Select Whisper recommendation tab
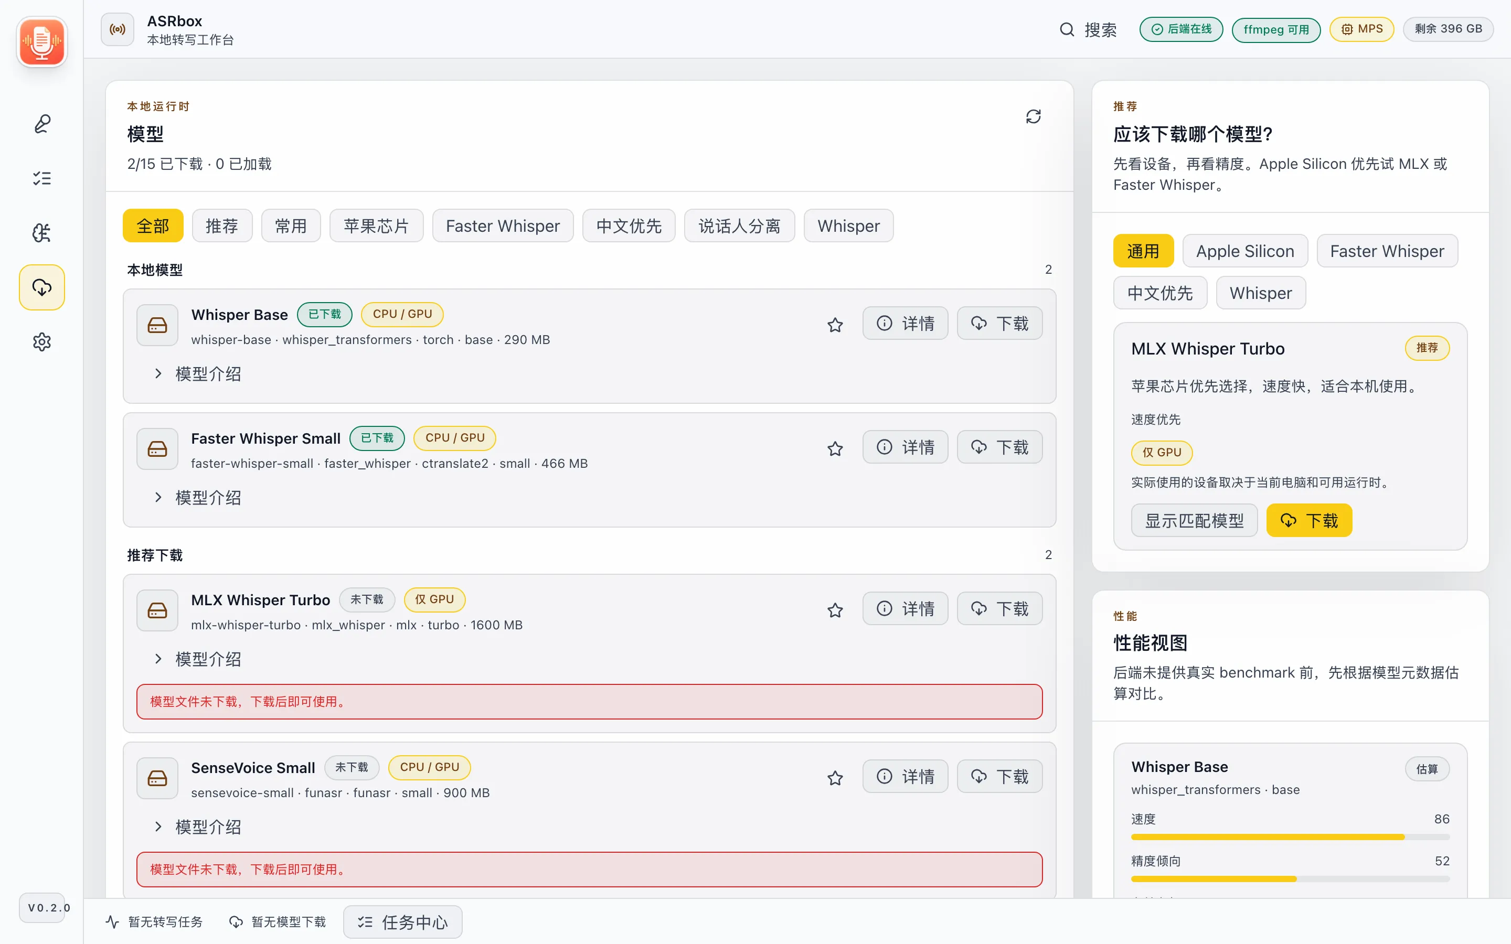The width and height of the screenshot is (1511, 944). click(x=1261, y=293)
